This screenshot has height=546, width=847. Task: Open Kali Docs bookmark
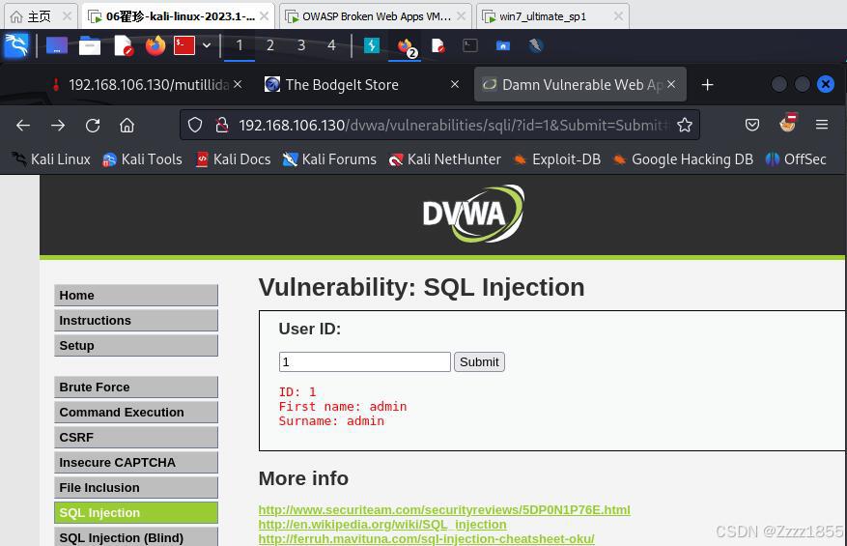233,159
